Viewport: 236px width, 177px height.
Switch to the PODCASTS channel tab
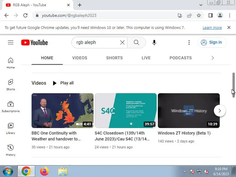pos(181,58)
